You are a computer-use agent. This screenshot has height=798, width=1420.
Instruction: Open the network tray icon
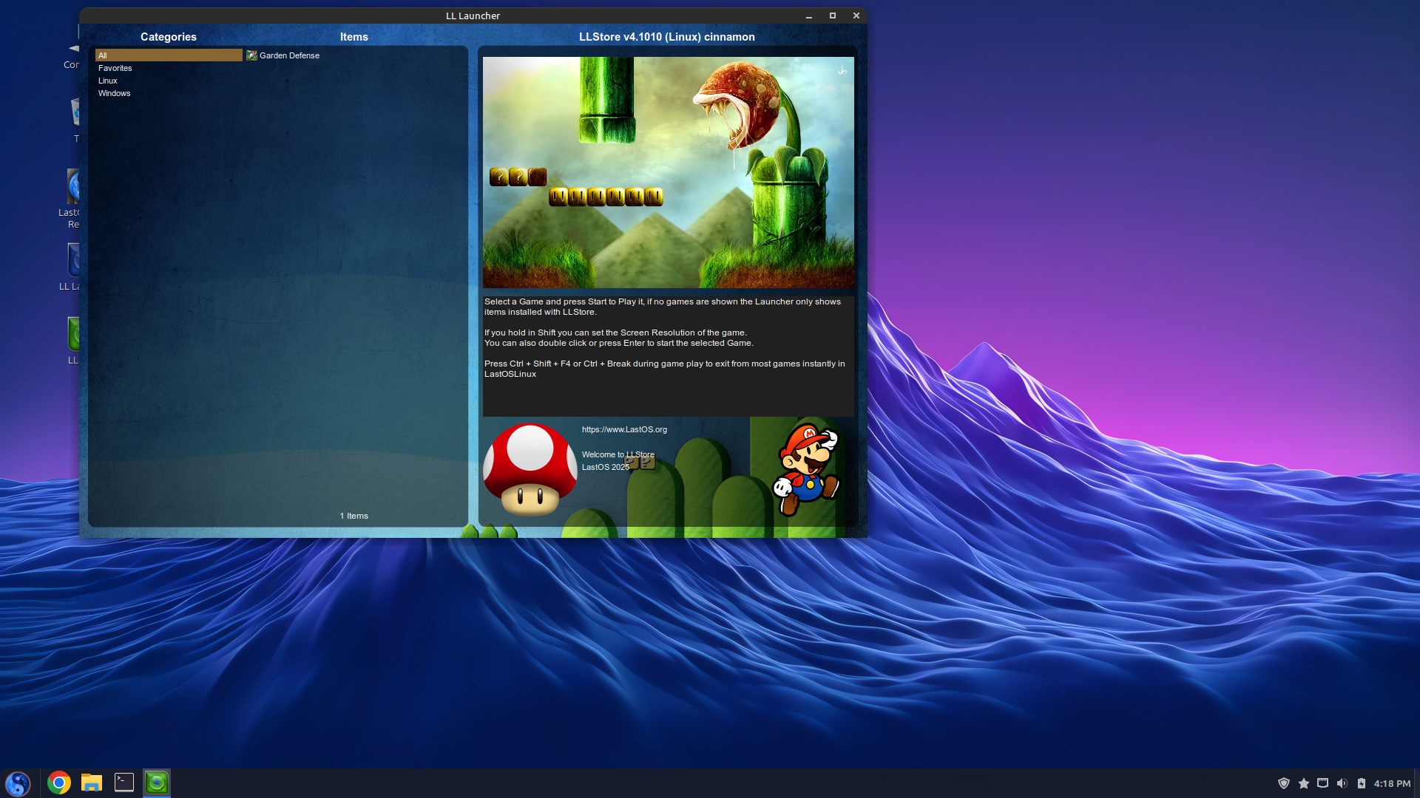pos(1323,783)
